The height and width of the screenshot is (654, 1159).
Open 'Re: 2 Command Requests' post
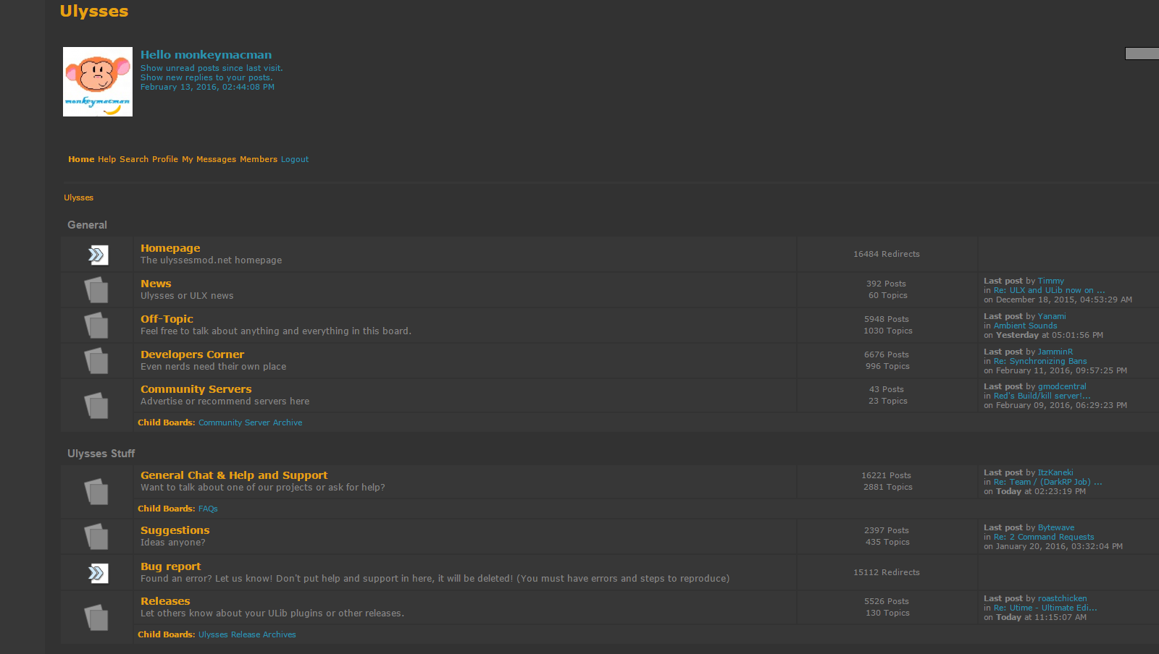pyautogui.click(x=1043, y=537)
